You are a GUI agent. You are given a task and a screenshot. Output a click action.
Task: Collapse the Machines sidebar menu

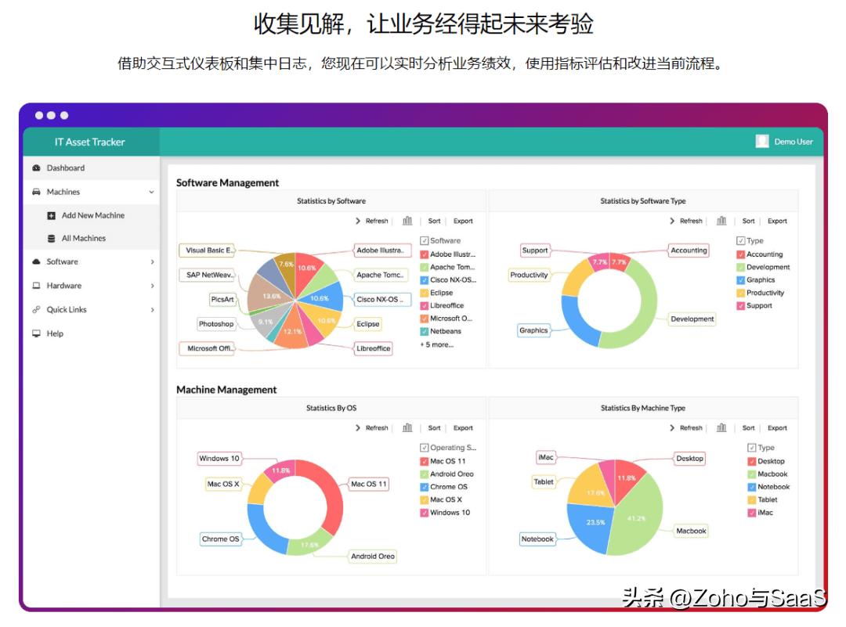click(x=152, y=192)
